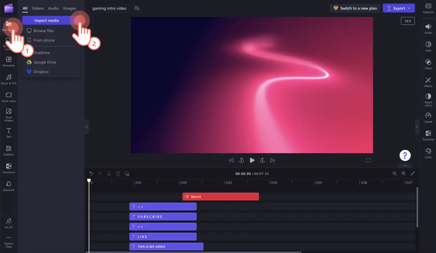Fit timeline to screen
This screenshot has width=436, height=253.
(413, 173)
